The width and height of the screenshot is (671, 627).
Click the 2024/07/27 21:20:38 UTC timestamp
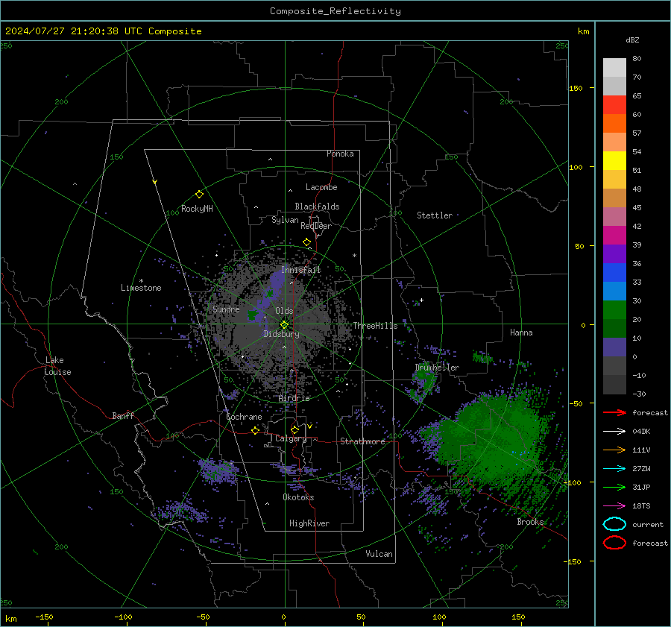click(74, 31)
